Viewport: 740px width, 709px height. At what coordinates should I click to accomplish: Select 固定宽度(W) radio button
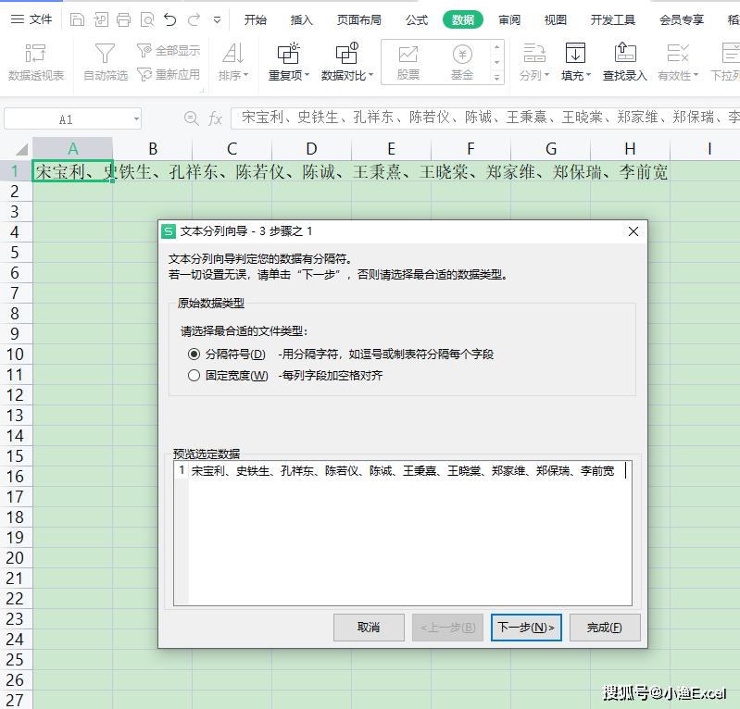[194, 376]
